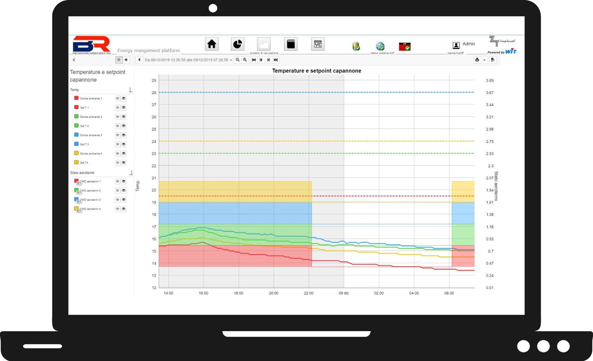
Task: Click the filled star favorites button
Action: pyautogui.click(x=126, y=60)
